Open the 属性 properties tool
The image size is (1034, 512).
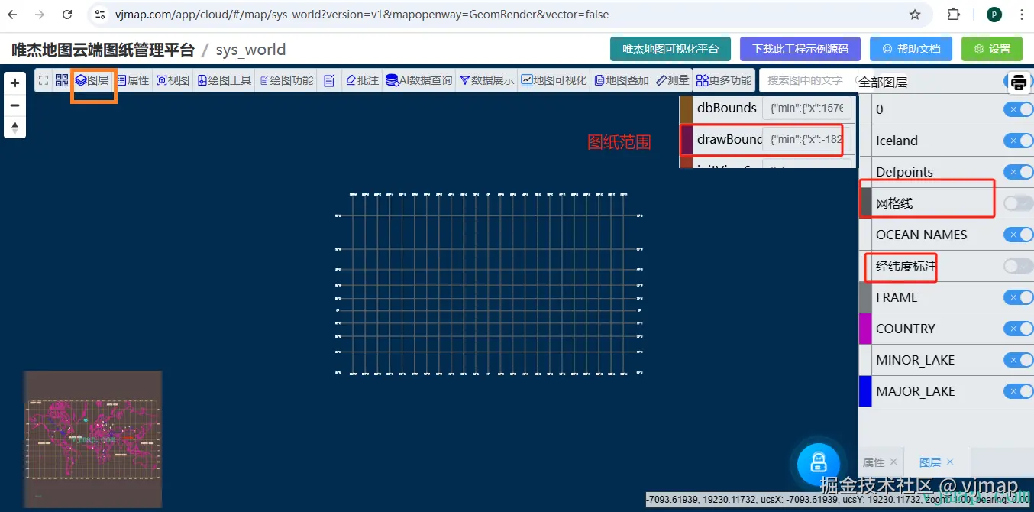click(133, 80)
